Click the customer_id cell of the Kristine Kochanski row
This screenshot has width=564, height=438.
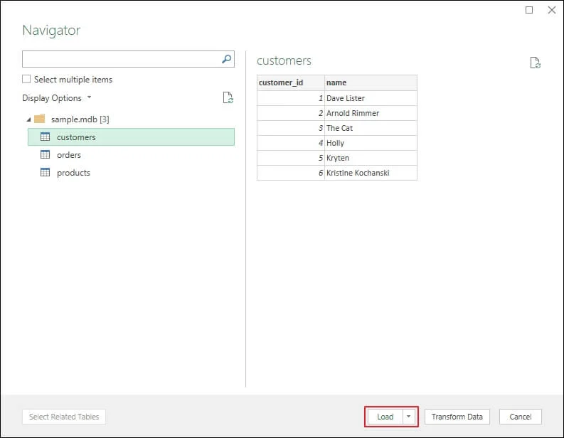[291, 173]
